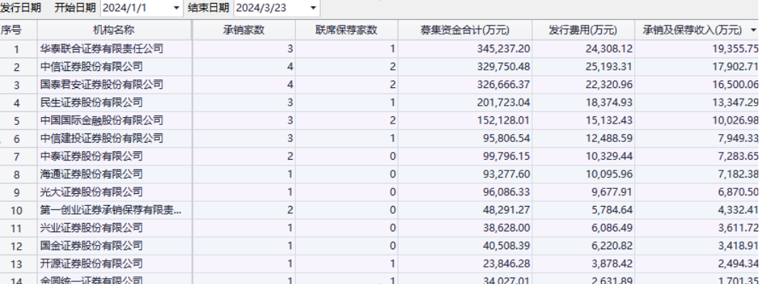Click the 发行费用(万元) column header

click(583, 31)
